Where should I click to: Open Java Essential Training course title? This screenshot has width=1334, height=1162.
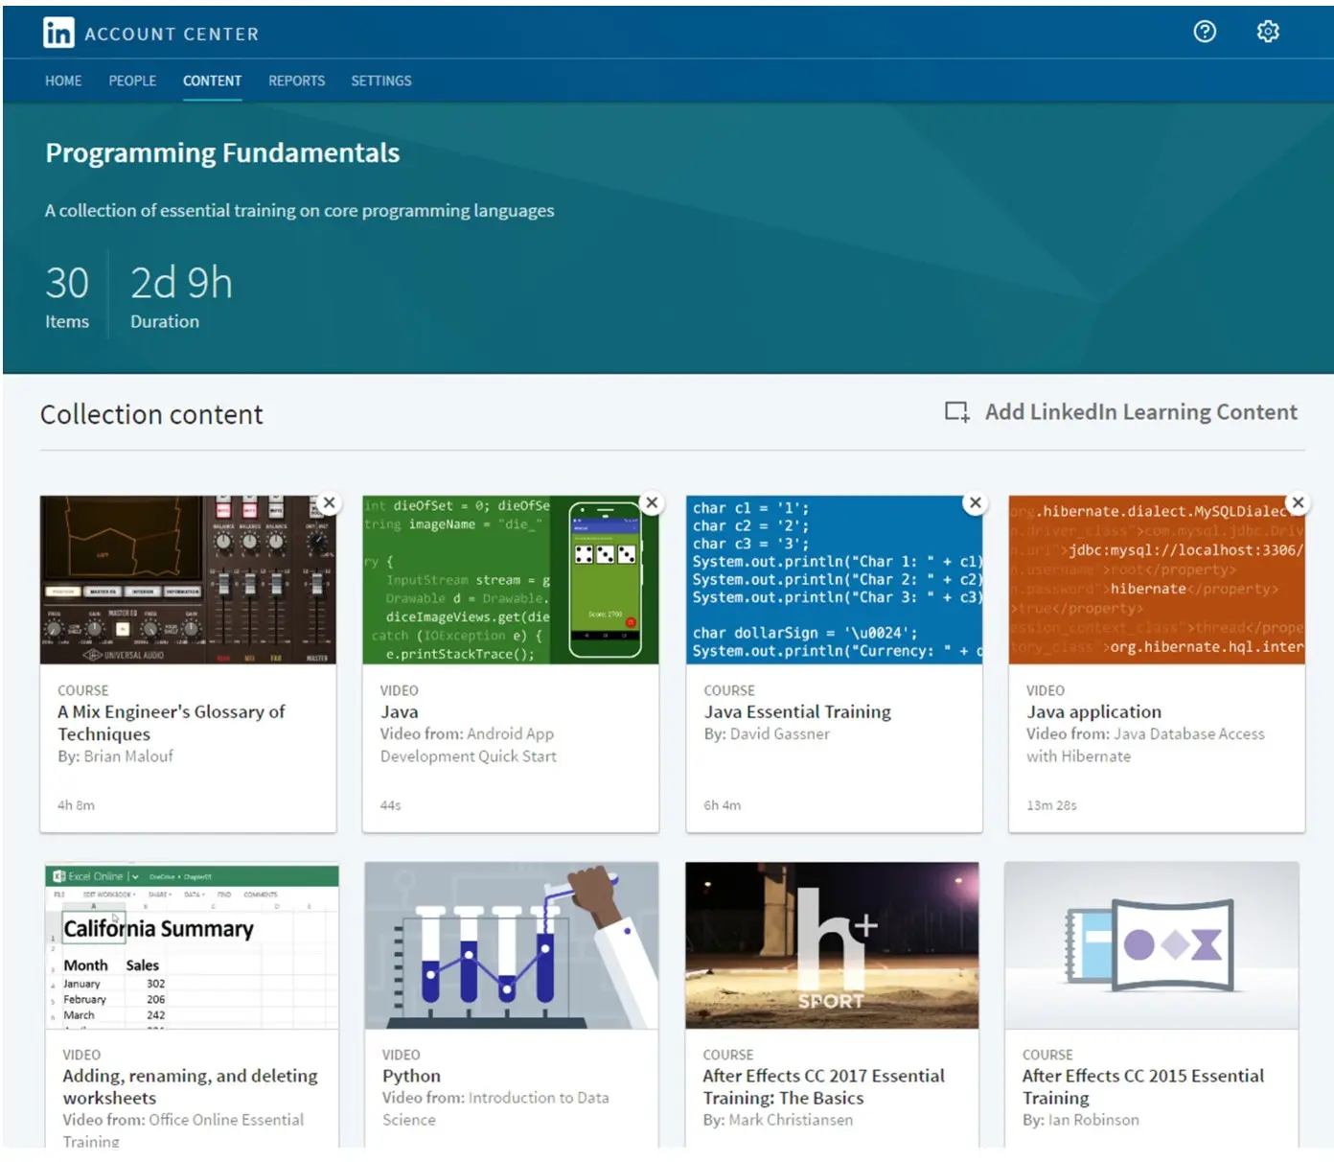pyautogui.click(x=797, y=712)
